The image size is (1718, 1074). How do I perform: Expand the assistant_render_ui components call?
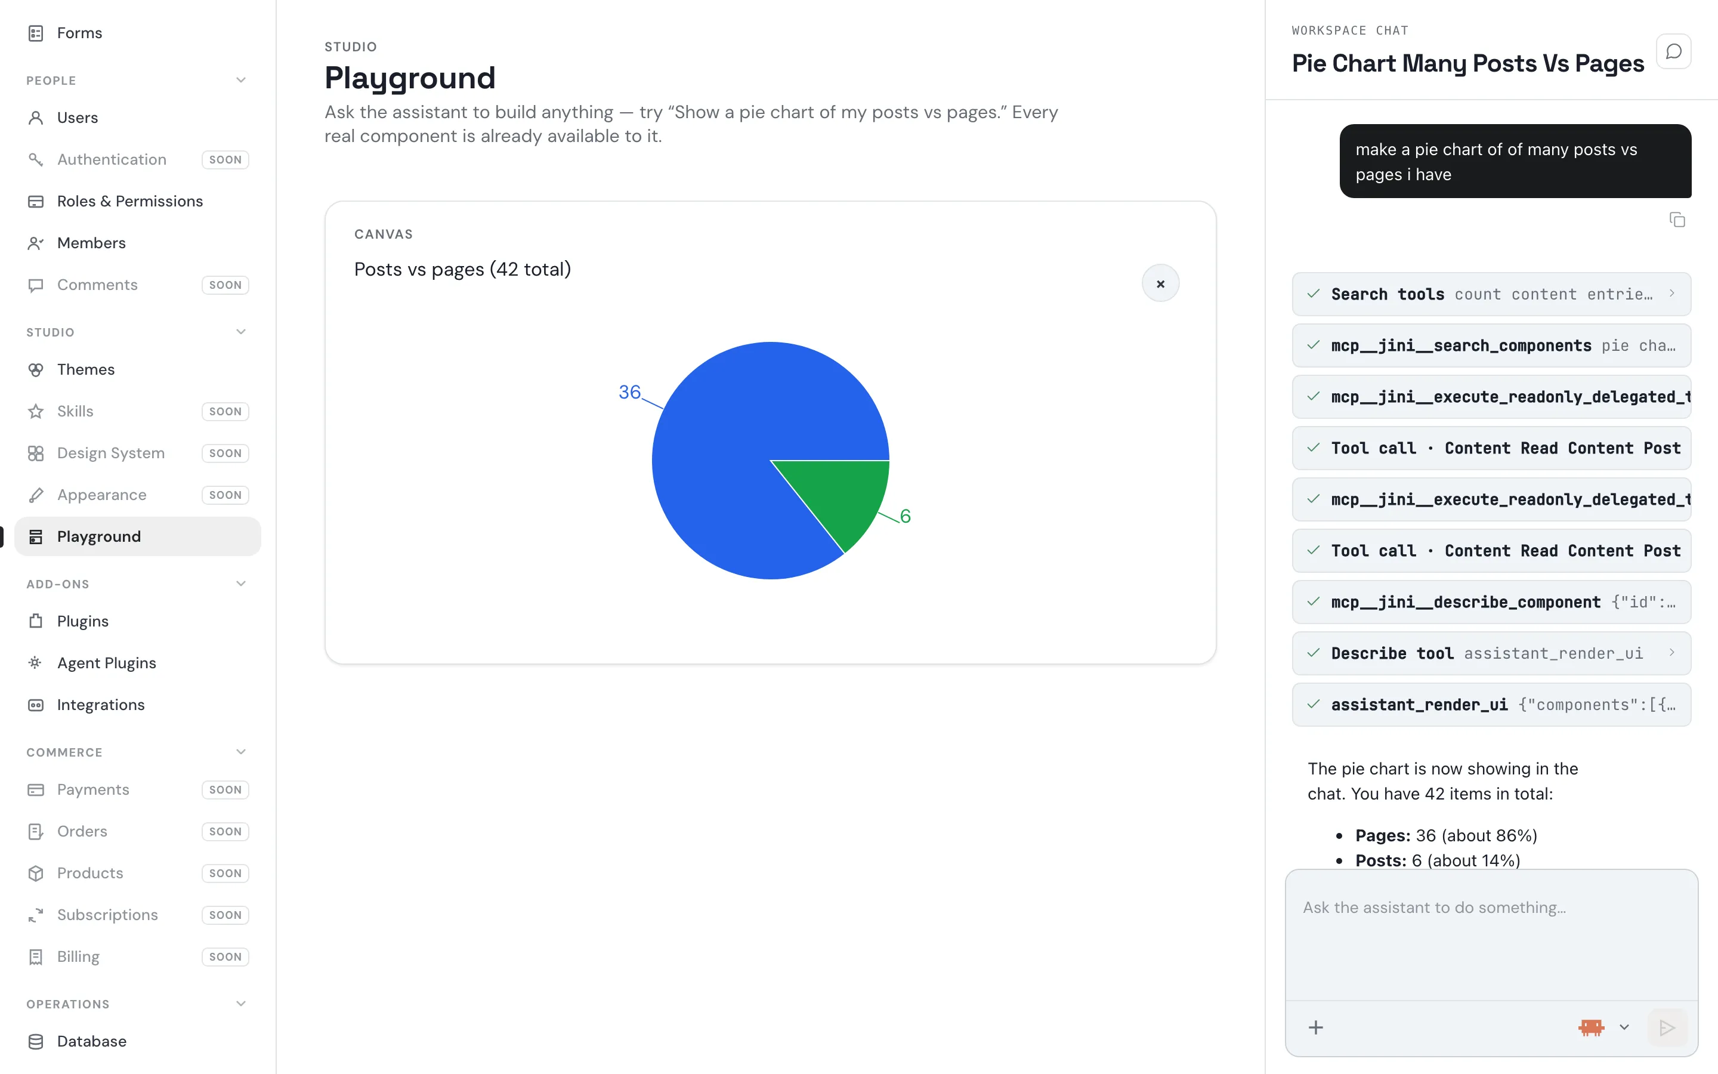tap(1491, 705)
